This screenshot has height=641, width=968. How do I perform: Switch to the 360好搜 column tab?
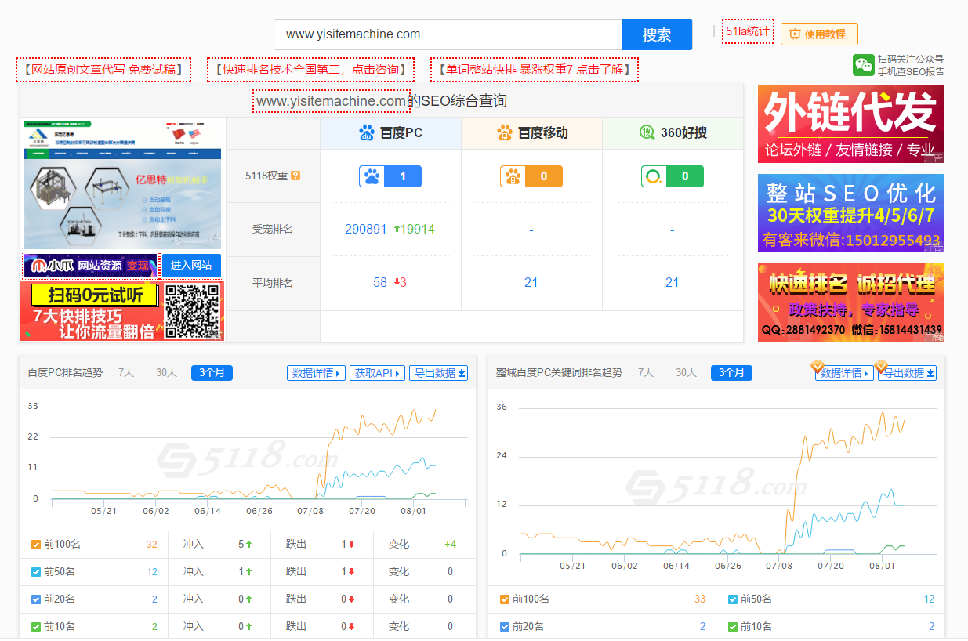point(673,132)
